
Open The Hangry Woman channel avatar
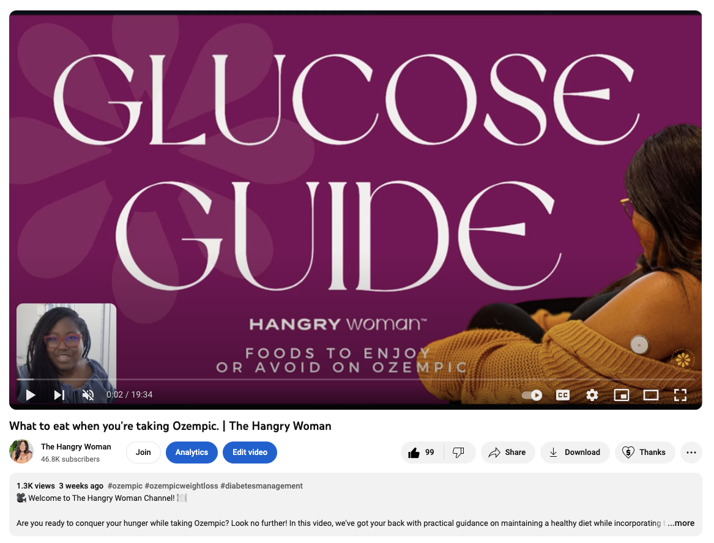(x=21, y=451)
